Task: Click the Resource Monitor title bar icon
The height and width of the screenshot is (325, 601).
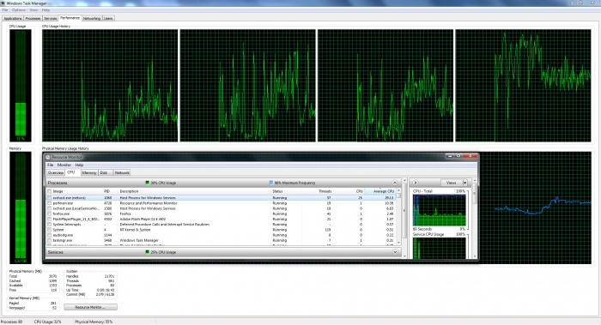Action: coord(48,157)
